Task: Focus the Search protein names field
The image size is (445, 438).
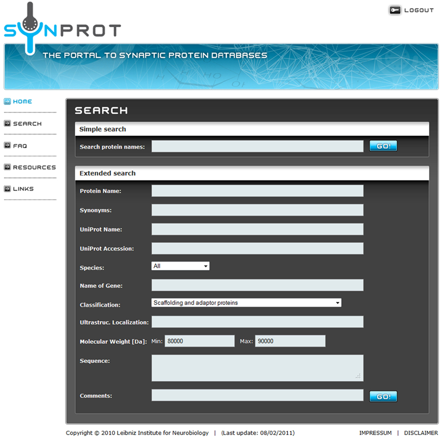Action: click(x=258, y=146)
